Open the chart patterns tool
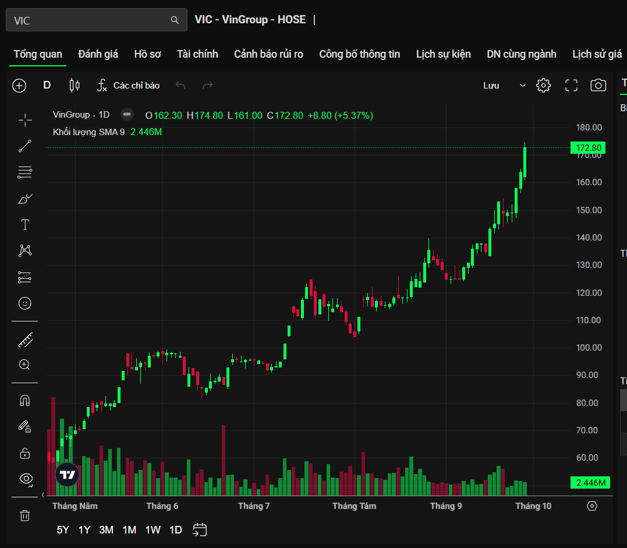 coord(25,251)
